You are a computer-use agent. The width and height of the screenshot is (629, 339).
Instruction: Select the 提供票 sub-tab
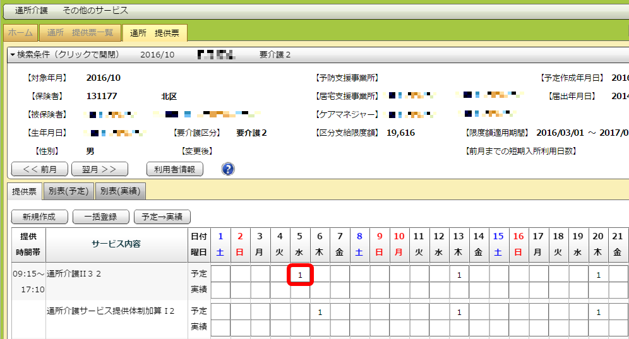pyautogui.click(x=25, y=191)
